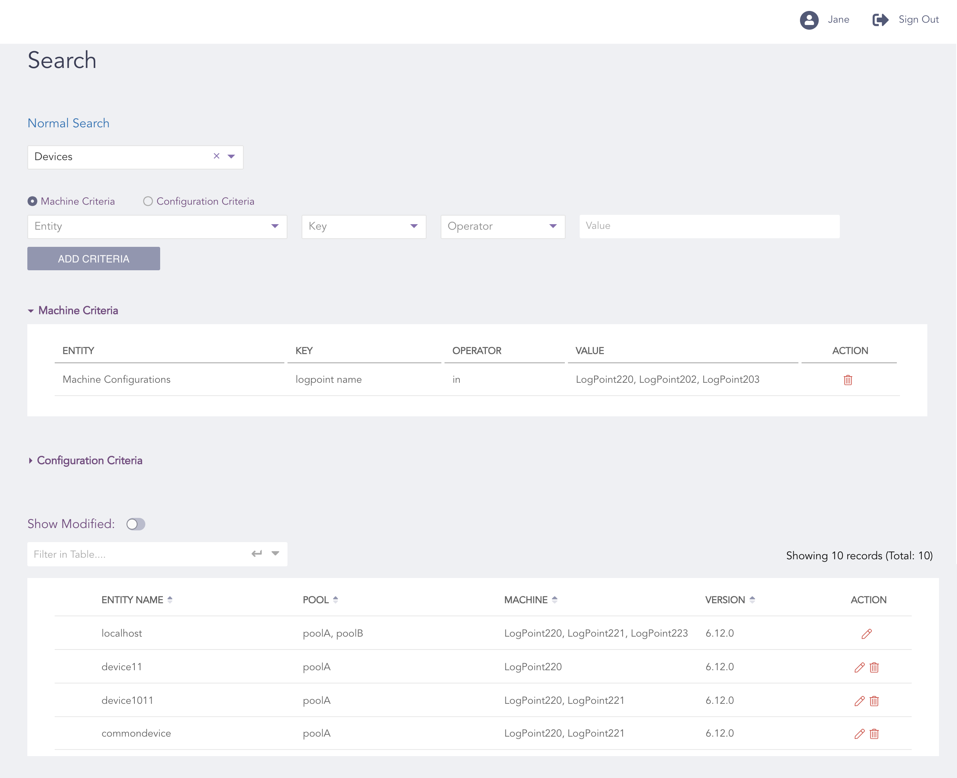This screenshot has width=957, height=778.
Task: Delete the logpoint name criteria row
Action: point(848,380)
